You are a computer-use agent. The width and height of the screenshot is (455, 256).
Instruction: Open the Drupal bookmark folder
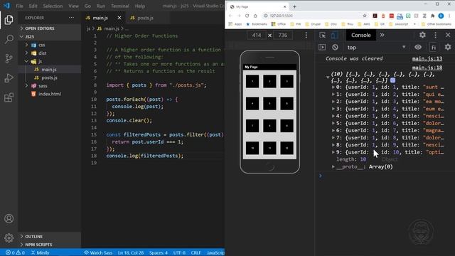(313, 24)
